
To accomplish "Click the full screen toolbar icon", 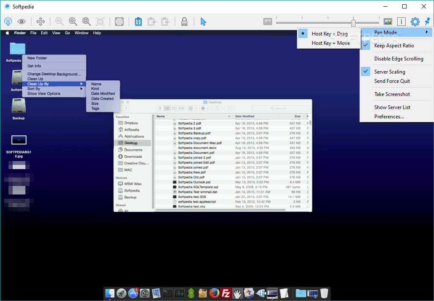I will click(119, 22).
